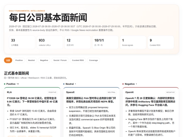Select the 全部 filter pill
Screen dimensions: 183x137
tap(8, 60)
